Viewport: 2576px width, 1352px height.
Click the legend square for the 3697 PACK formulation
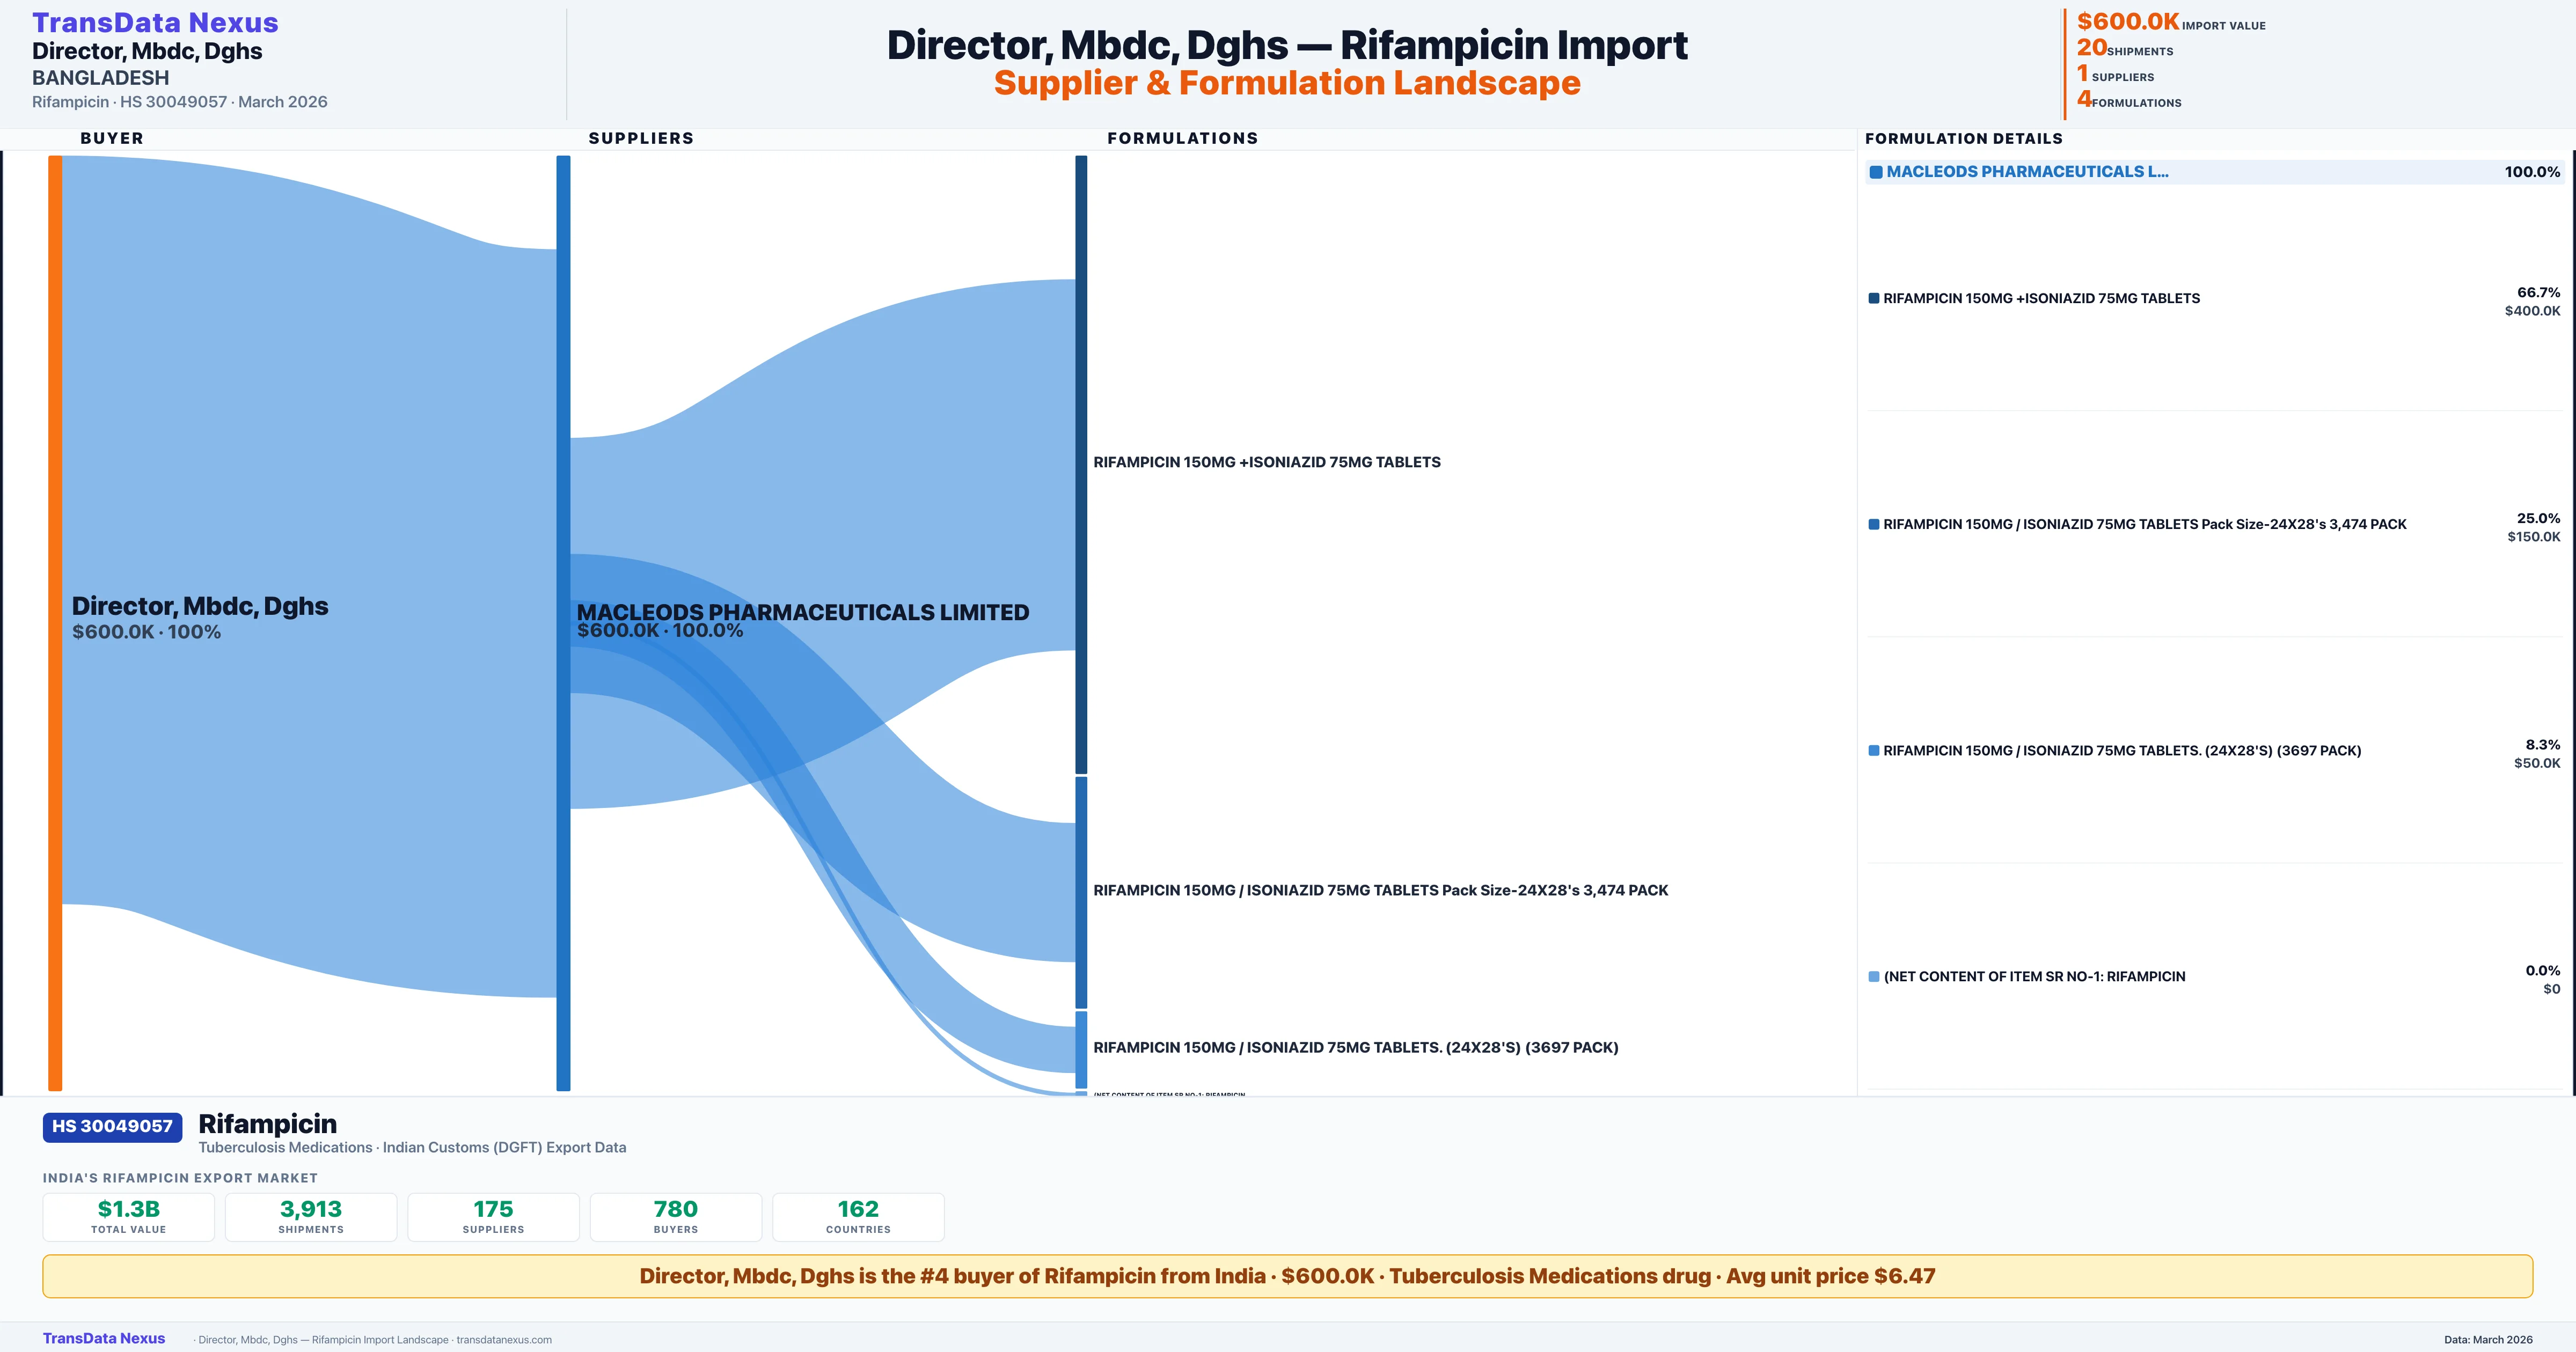(1873, 750)
